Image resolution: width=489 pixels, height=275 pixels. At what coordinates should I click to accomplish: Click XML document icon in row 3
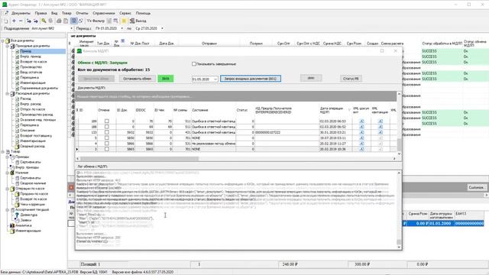click(361, 150)
